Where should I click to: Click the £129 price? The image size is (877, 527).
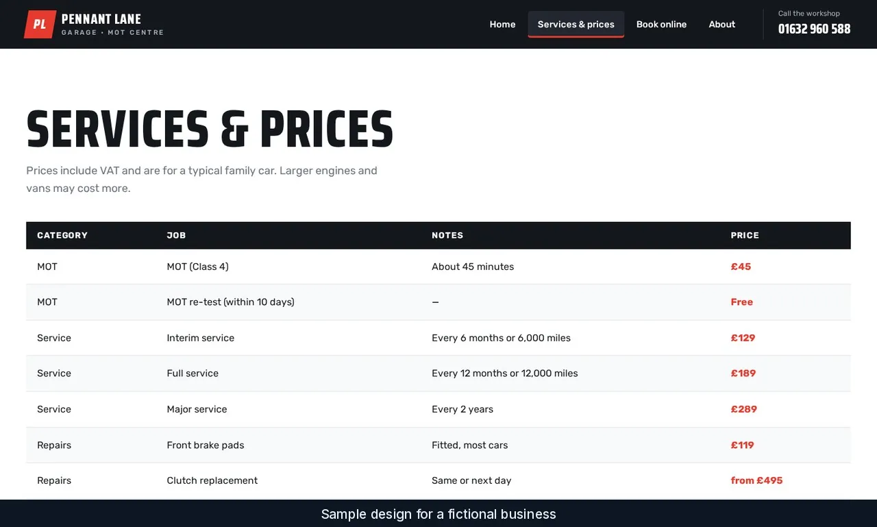tap(743, 338)
